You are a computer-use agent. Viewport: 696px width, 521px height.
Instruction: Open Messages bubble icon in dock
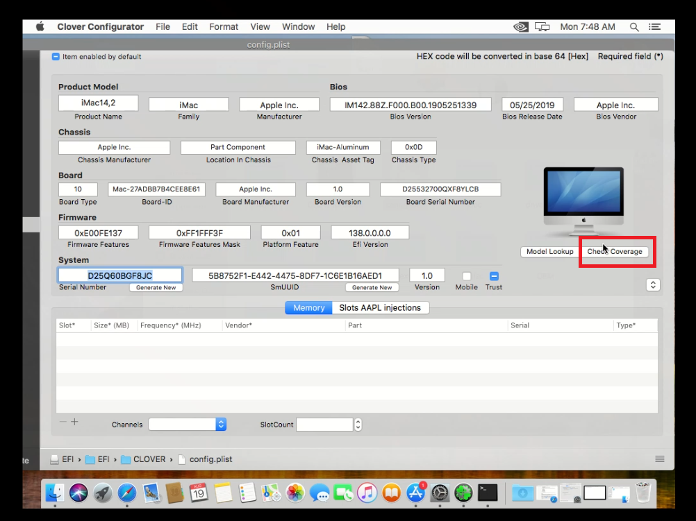click(x=319, y=493)
